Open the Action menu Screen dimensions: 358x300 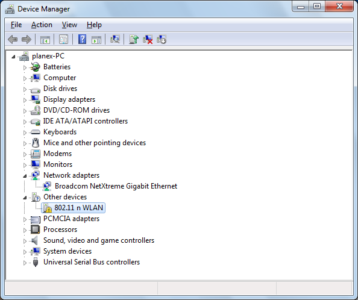pyautogui.click(x=42, y=25)
